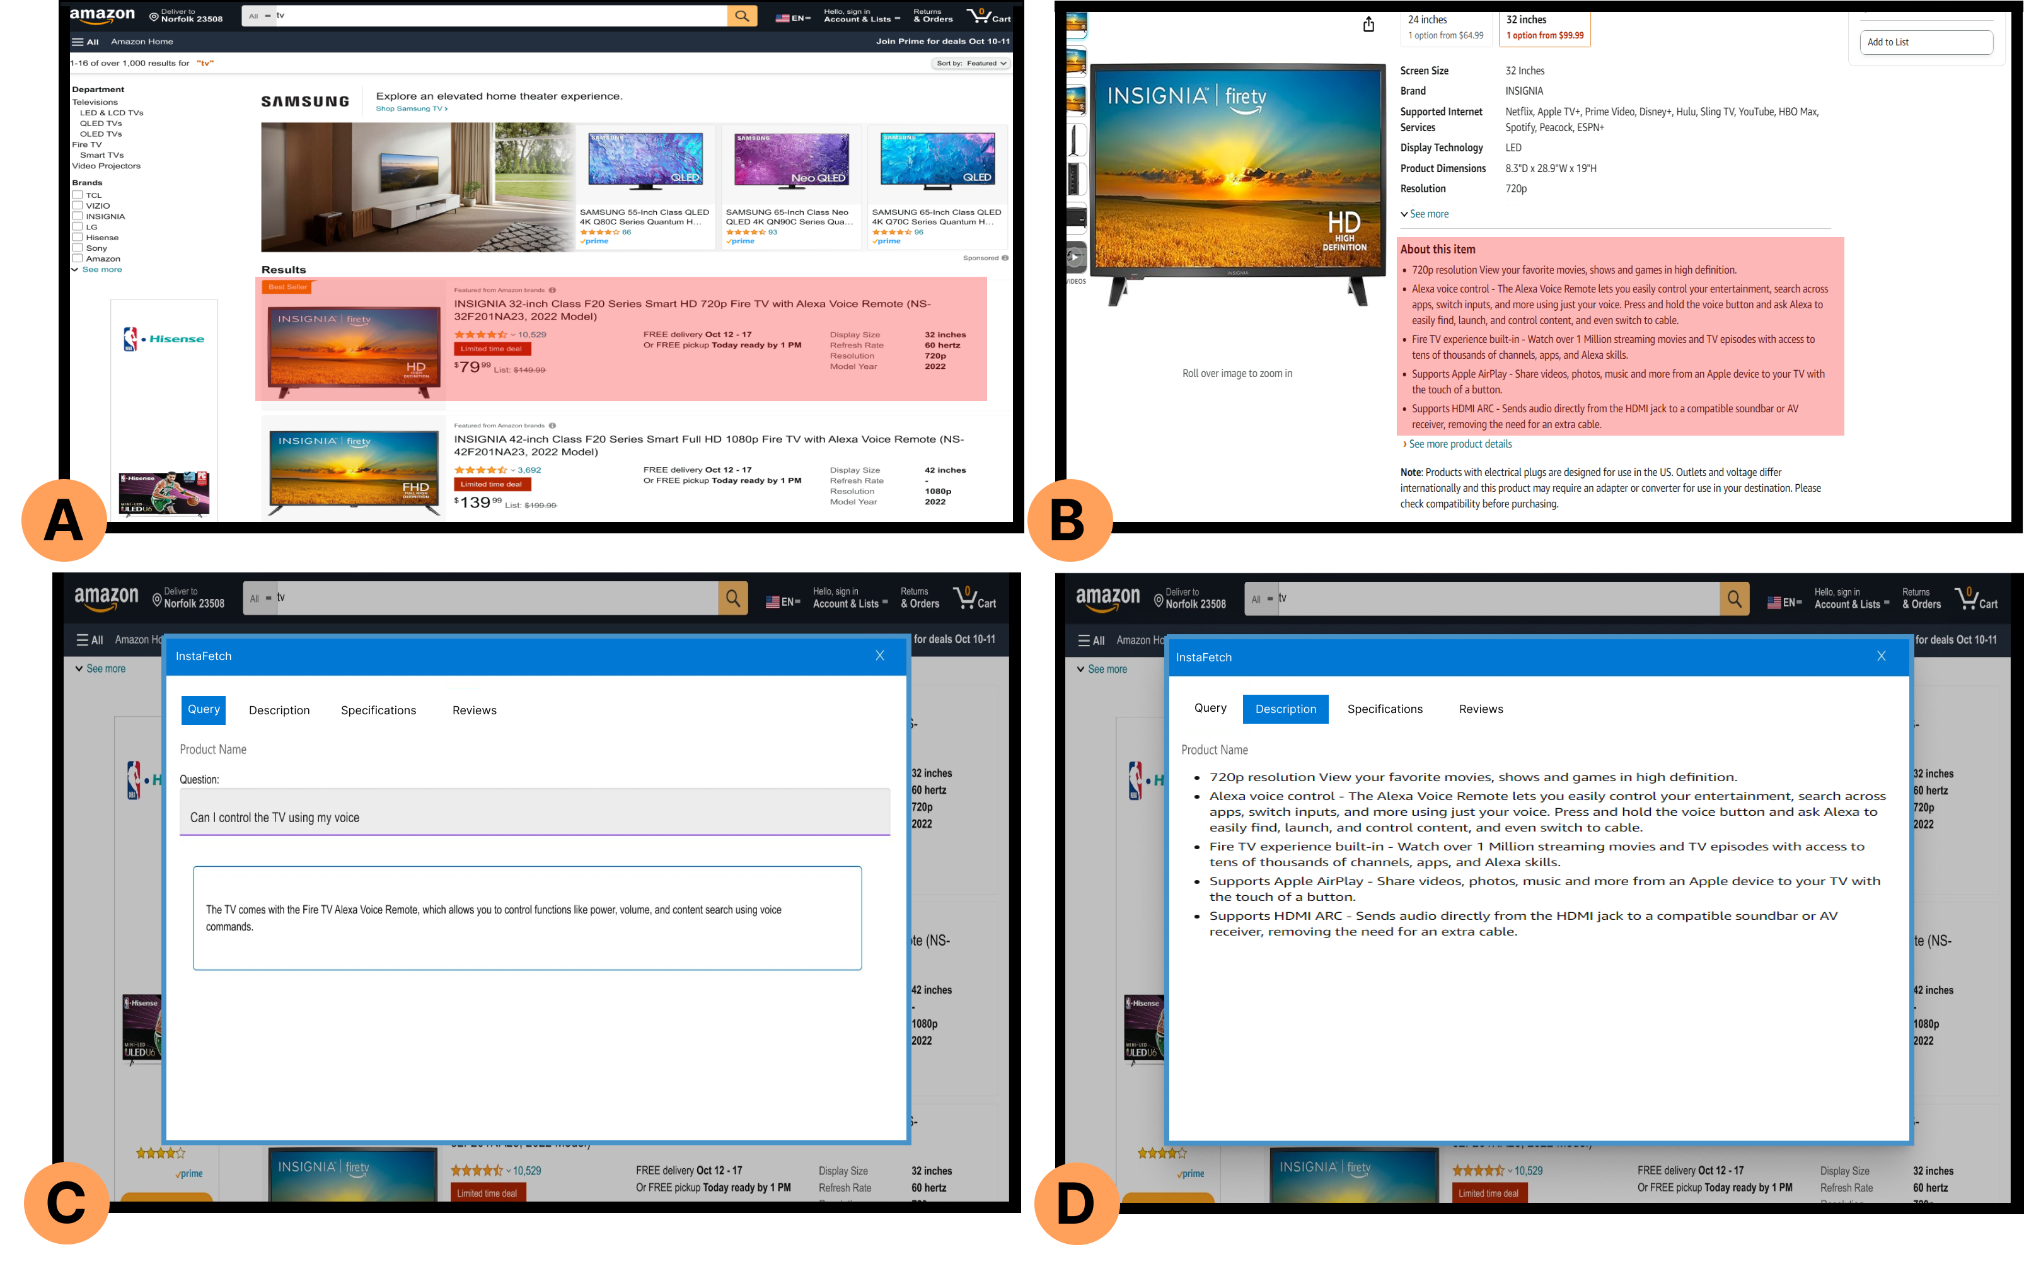The height and width of the screenshot is (1264, 2024).
Task: Click the hamburger All menu icon in panel A
Action: (x=78, y=42)
